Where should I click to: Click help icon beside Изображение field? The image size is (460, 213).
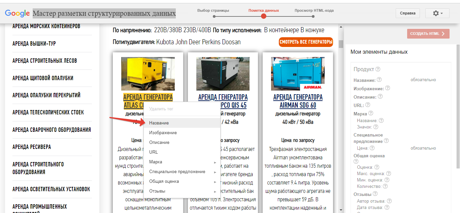pos(388,88)
